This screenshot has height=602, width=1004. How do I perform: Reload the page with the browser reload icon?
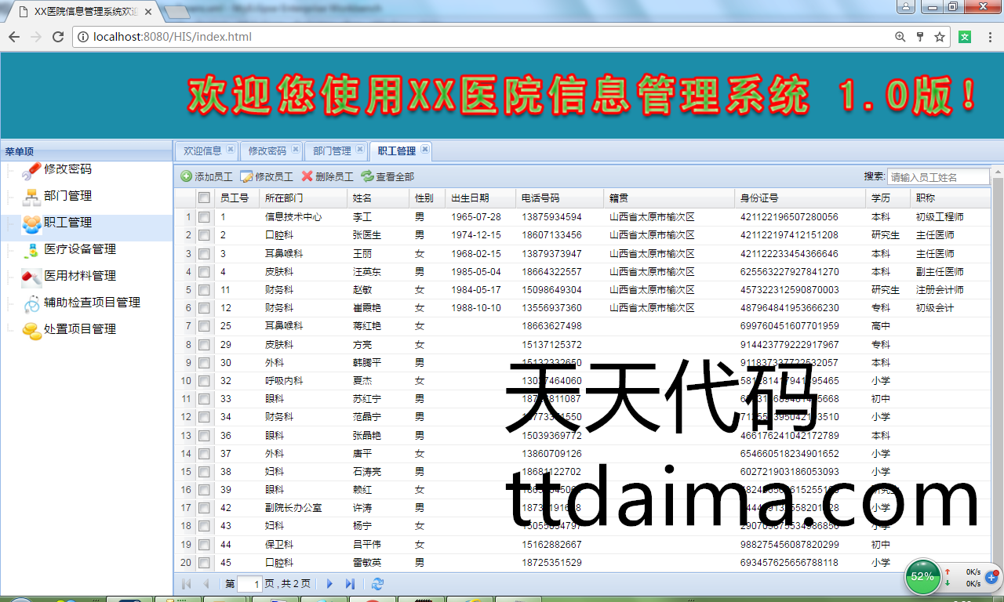[x=58, y=37]
